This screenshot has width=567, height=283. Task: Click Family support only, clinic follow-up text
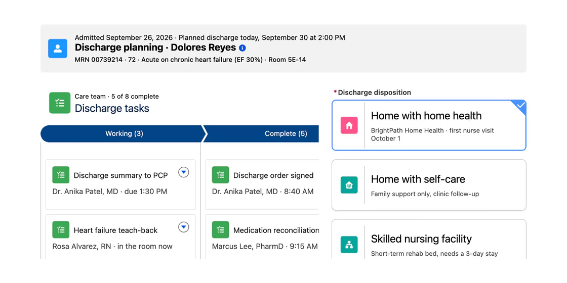425,194
